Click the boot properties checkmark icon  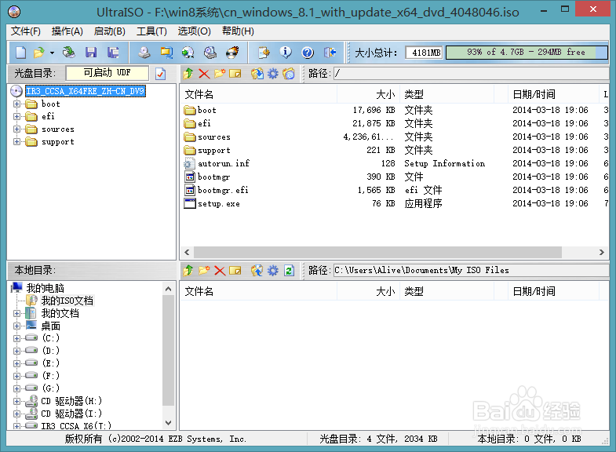tap(160, 74)
